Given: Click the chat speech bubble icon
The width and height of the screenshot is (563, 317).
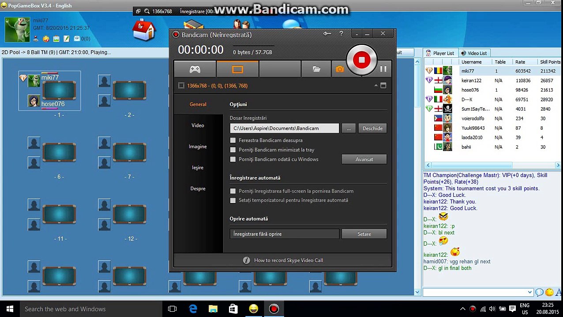Looking at the screenshot, I should pos(539,292).
